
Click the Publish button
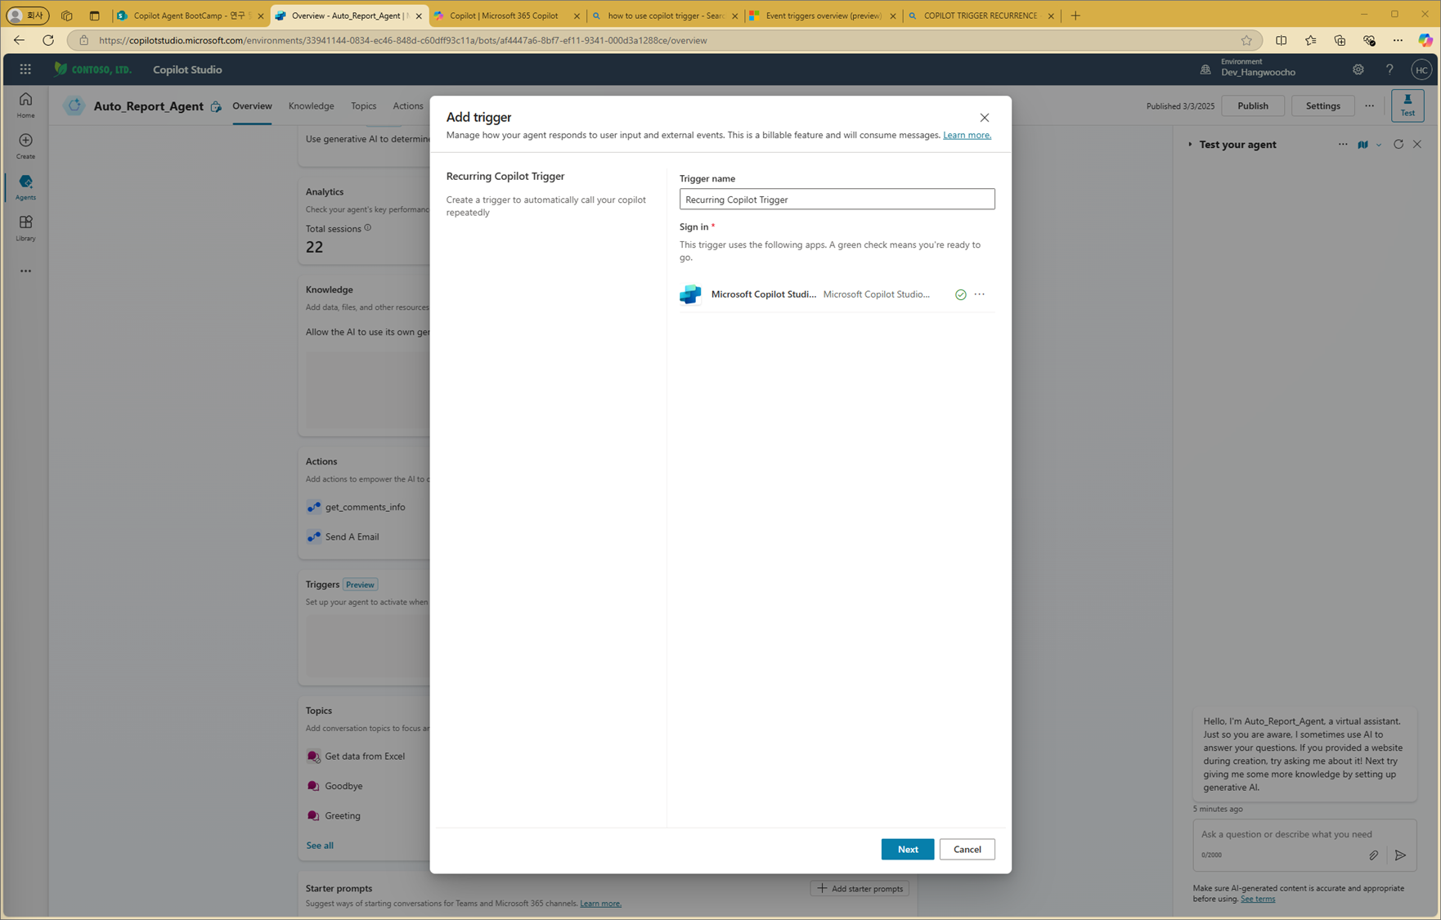[x=1252, y=105]
